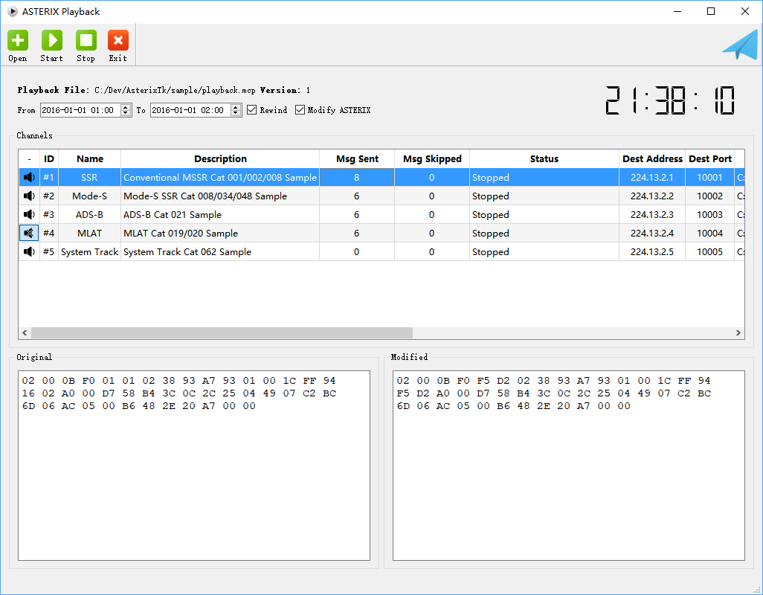Select the MLAT channel name cell
The image size is (763, 595).
(x=89, y=233)
